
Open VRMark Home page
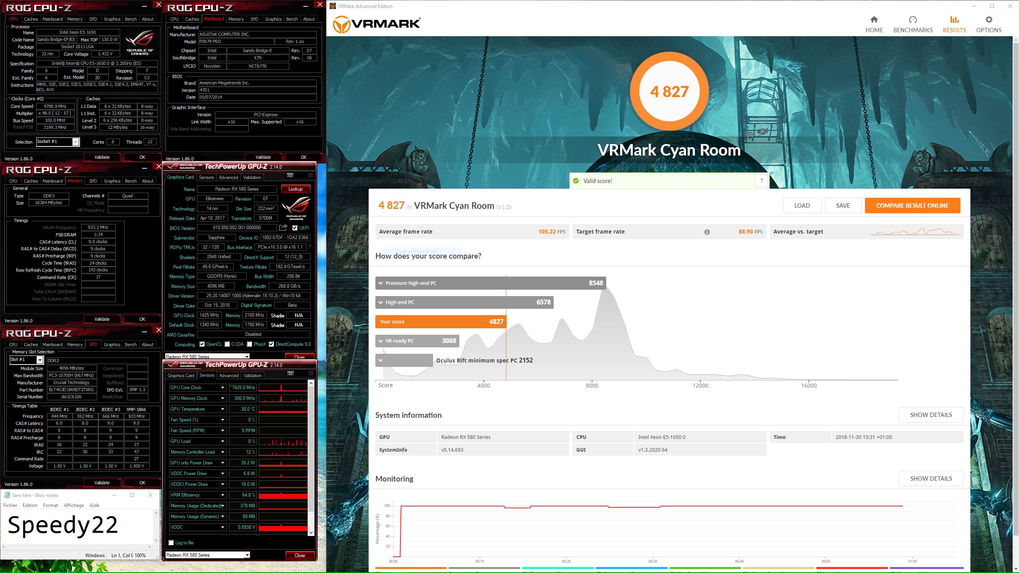[x=874, y=24]
